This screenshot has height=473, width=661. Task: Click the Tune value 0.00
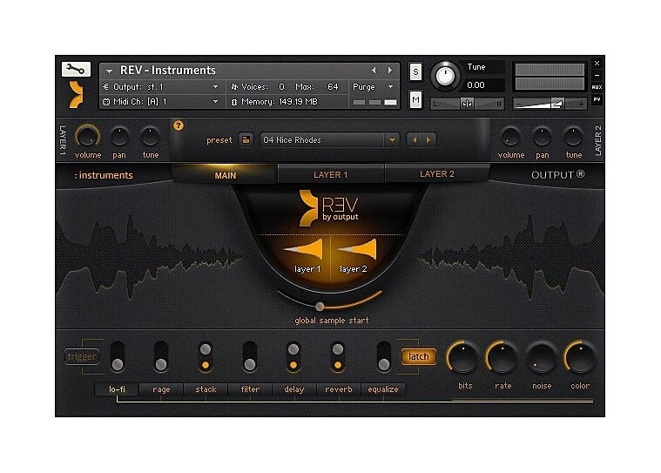476,85
